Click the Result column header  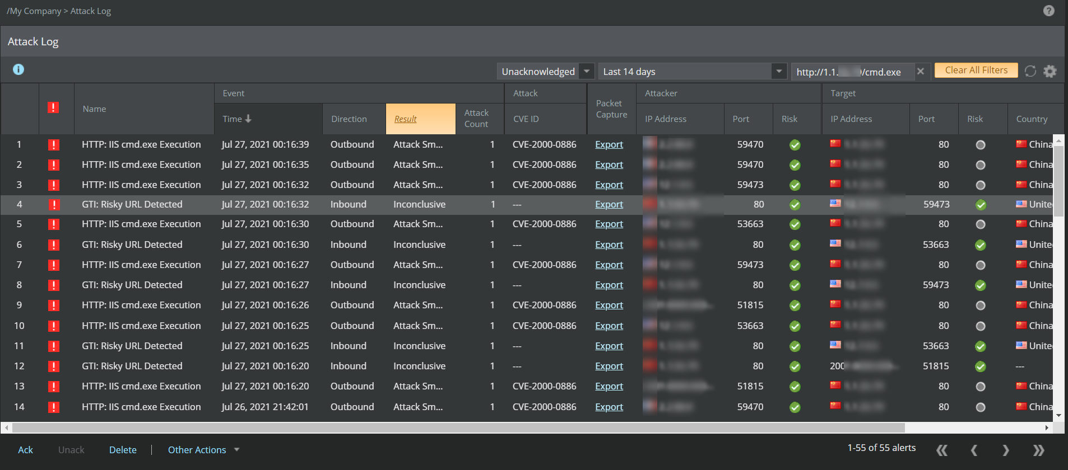tap(420, 119)
